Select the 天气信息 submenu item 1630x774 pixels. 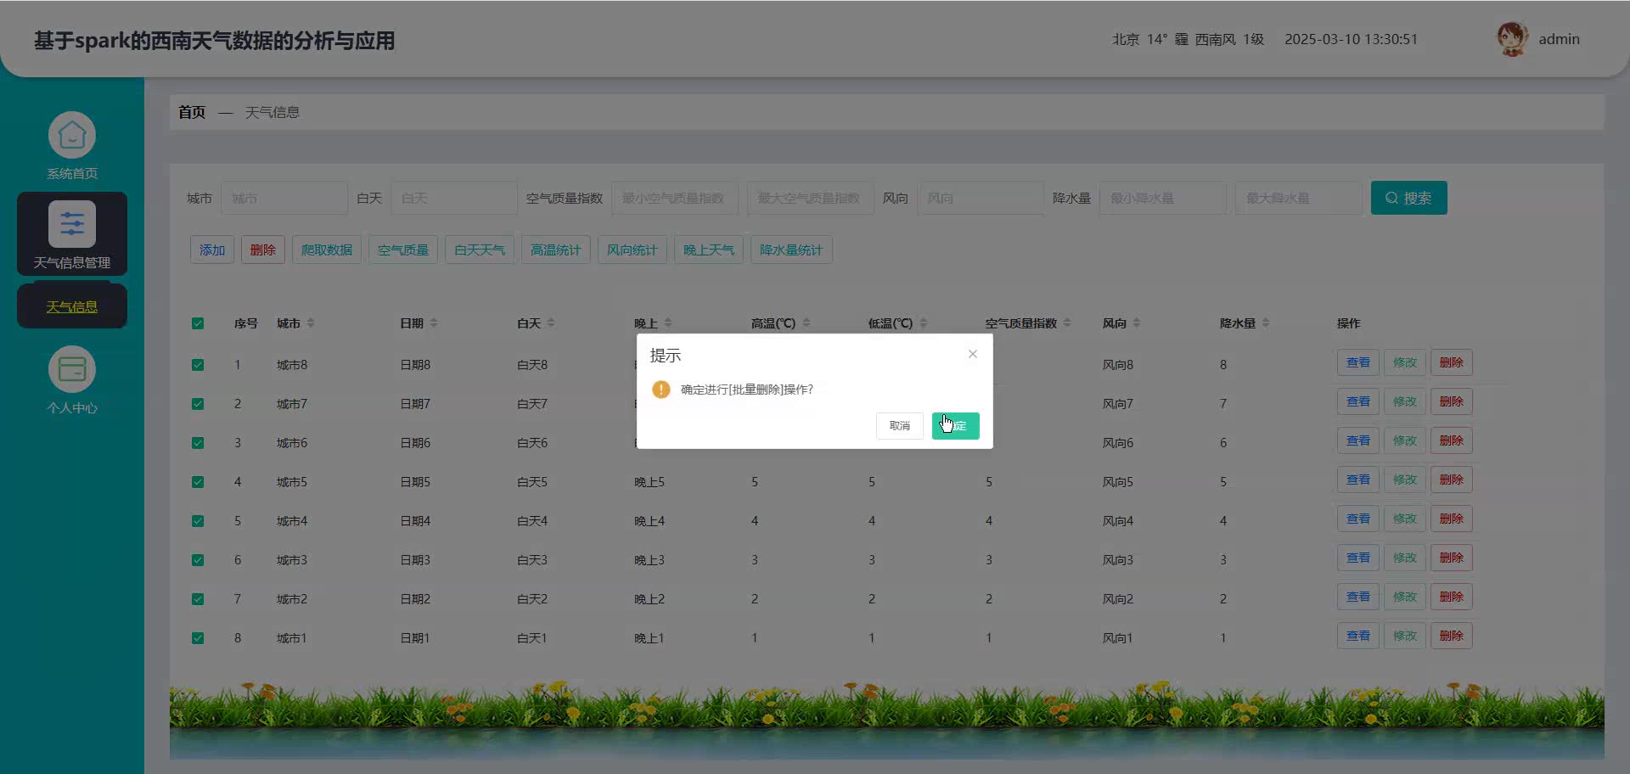[72, 306]
